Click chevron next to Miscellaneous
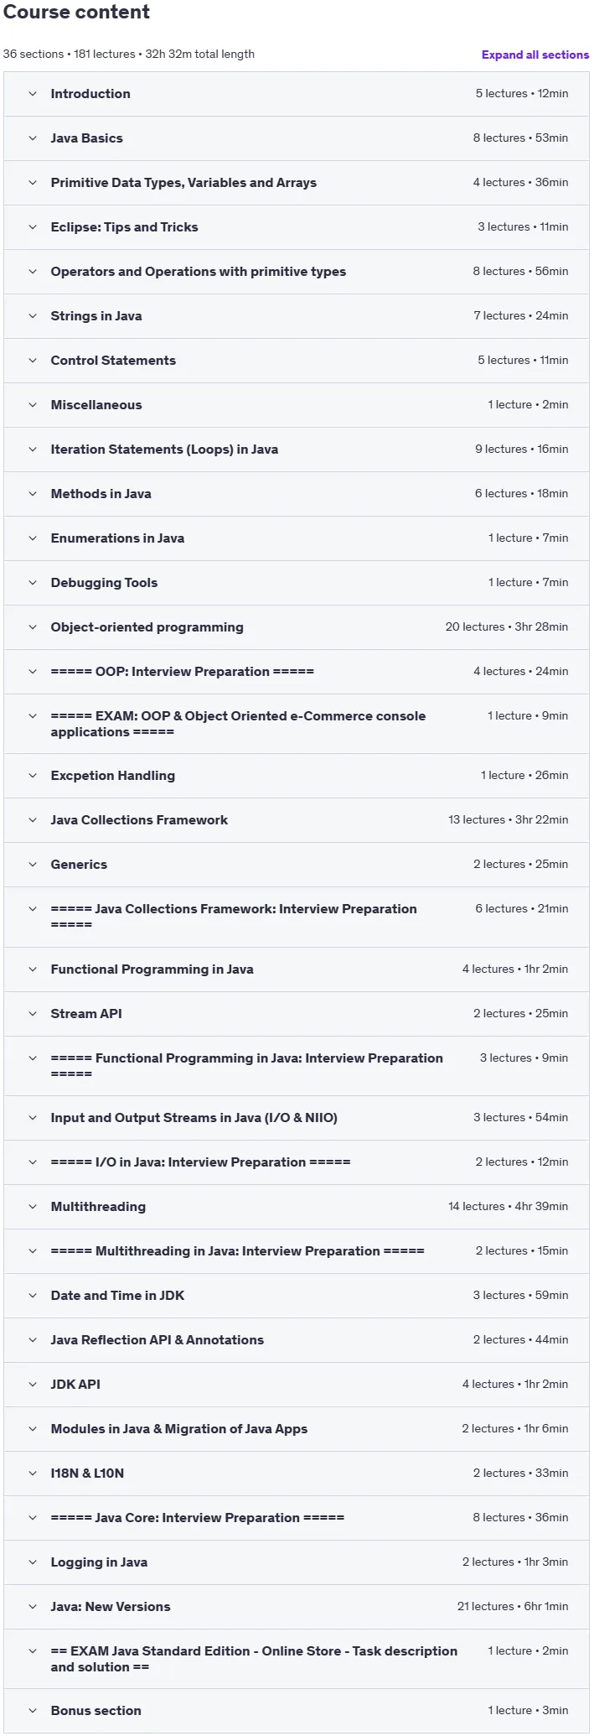The image size is (594, 1736). [x=33, y=405]
